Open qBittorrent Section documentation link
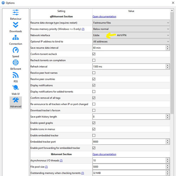 tap(104, 17)
